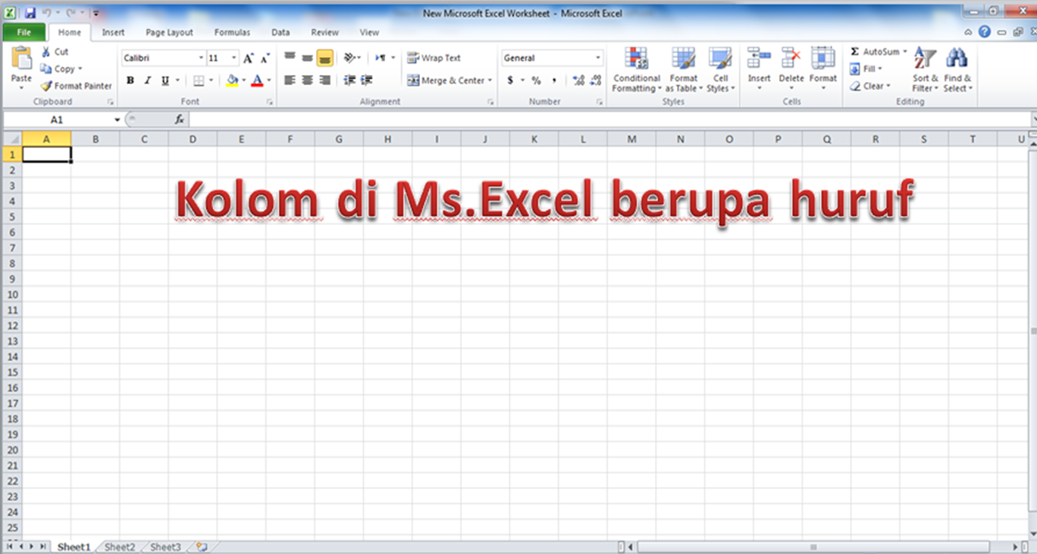
Task: Switch to the Sheet3 worksheet tab
Action: click(165, 547)
